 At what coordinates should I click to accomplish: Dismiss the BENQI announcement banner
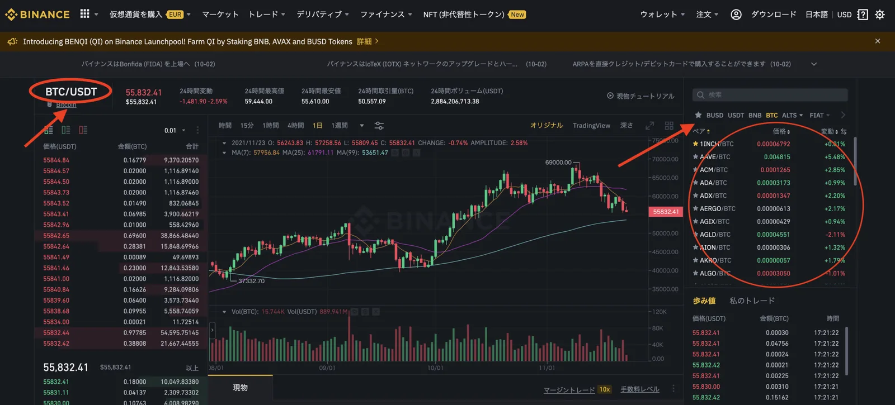click(x=878, y=41)
